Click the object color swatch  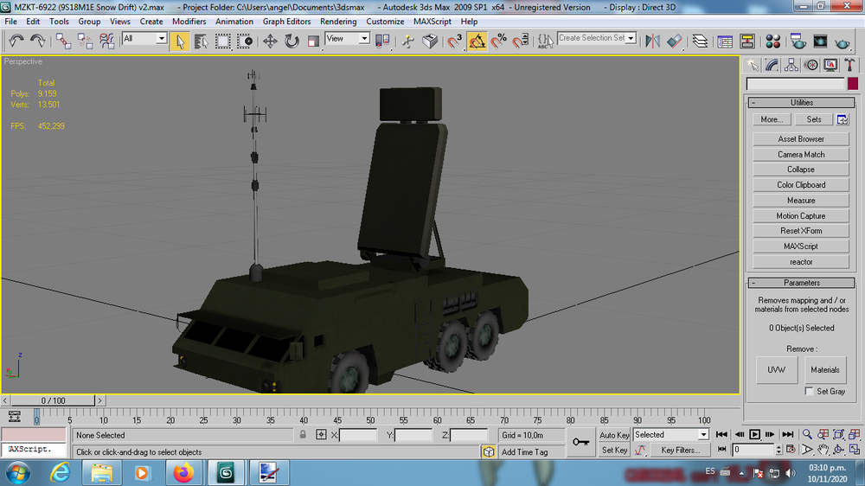[x=853, y=83]
